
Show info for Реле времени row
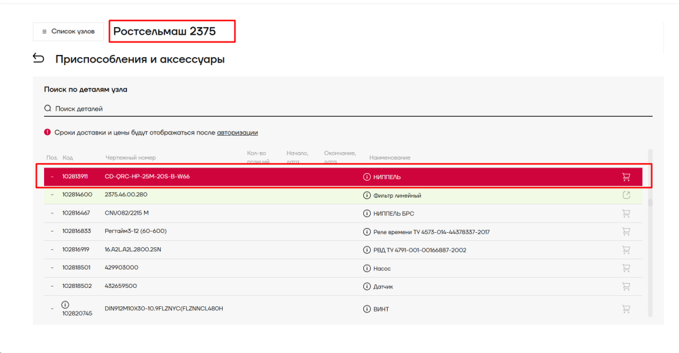pos(367,231)
